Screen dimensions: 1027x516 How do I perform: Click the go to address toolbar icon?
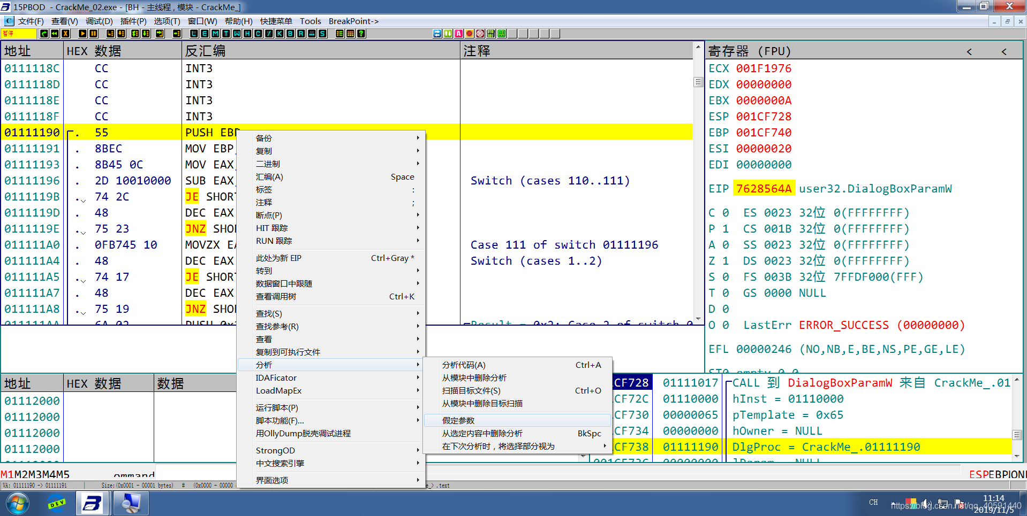[177, 33]
